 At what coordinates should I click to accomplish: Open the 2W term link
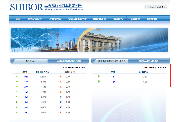26,87
